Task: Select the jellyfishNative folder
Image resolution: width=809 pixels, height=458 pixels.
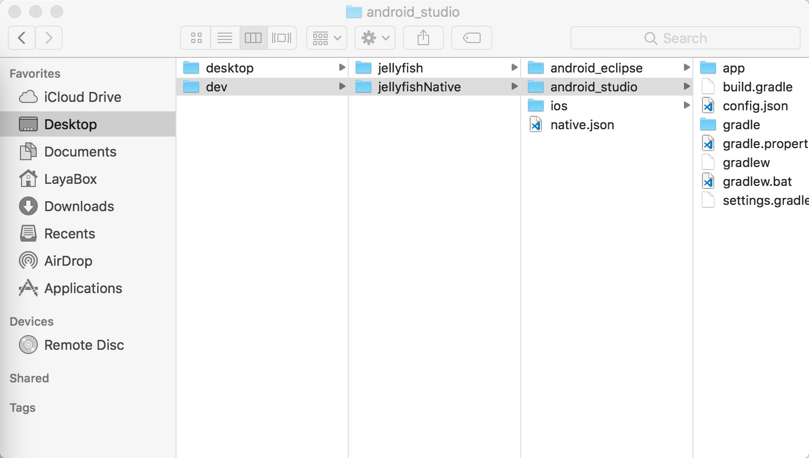Action: coord(434,87)
